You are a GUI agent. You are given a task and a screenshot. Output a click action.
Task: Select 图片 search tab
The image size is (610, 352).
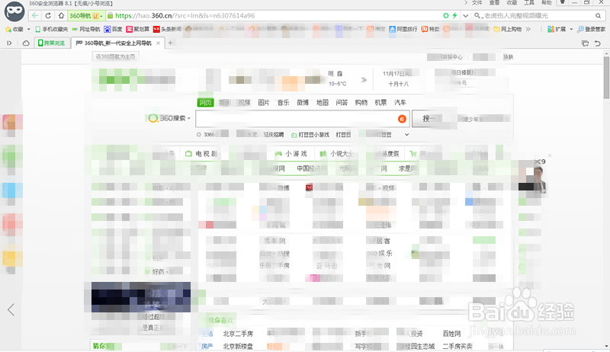tap(264, 103)
